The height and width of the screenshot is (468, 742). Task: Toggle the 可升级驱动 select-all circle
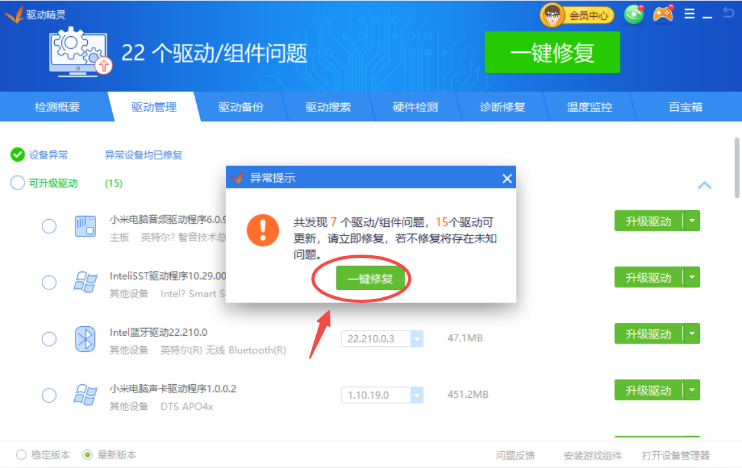pyautogui.click(x=17, y=183)
